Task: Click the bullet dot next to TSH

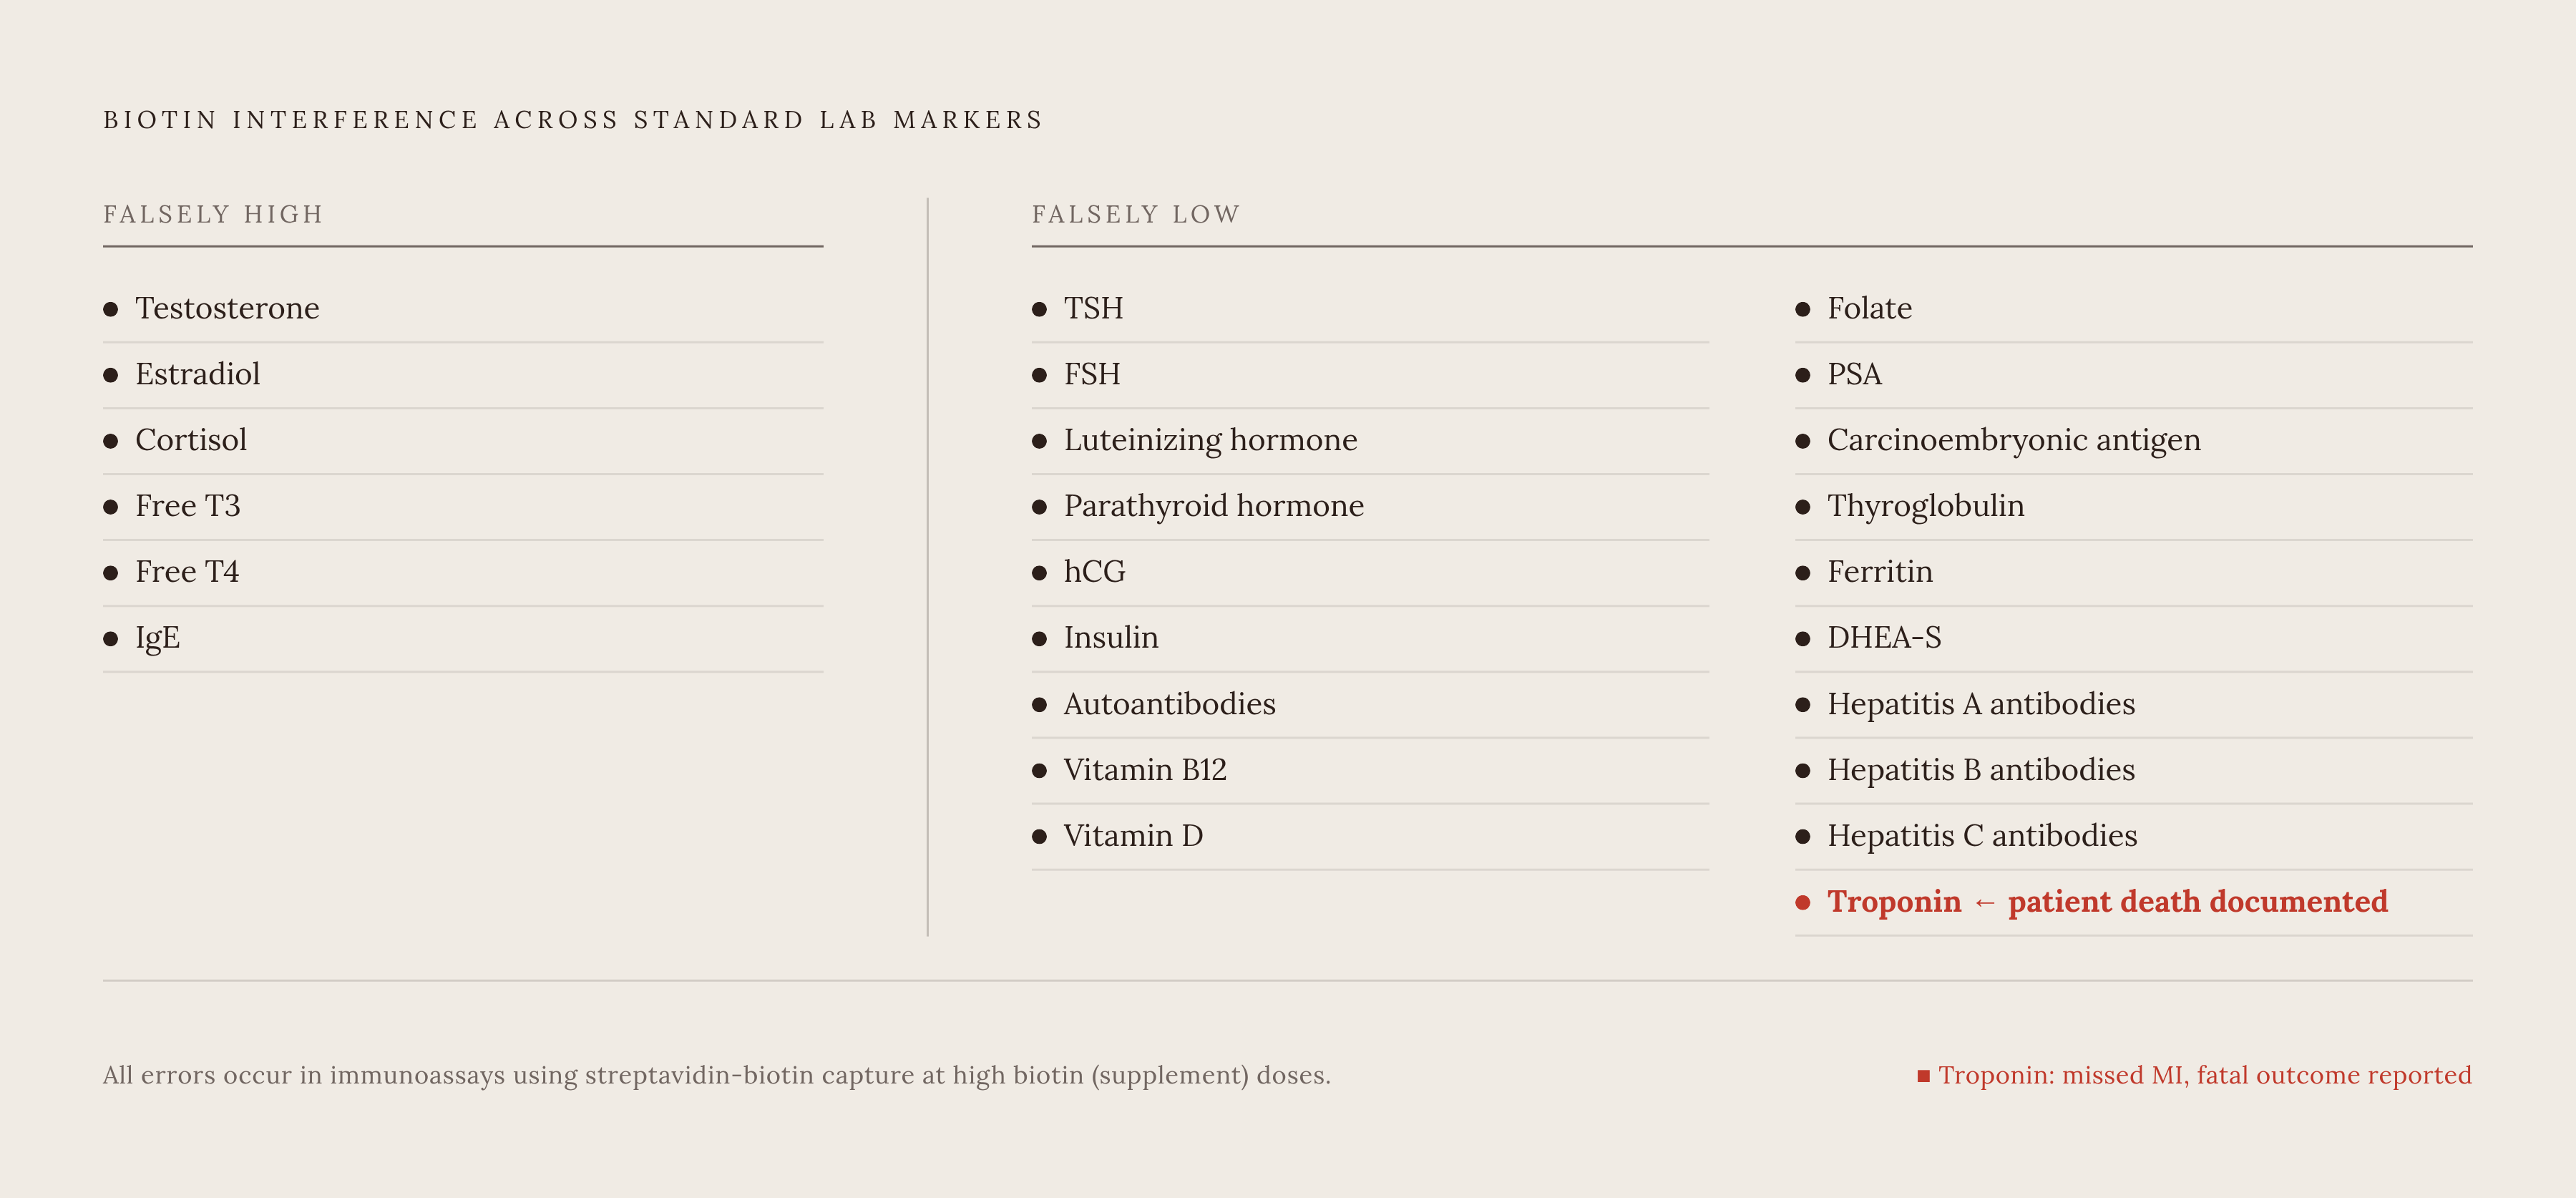Action: tap(1039, 309)
